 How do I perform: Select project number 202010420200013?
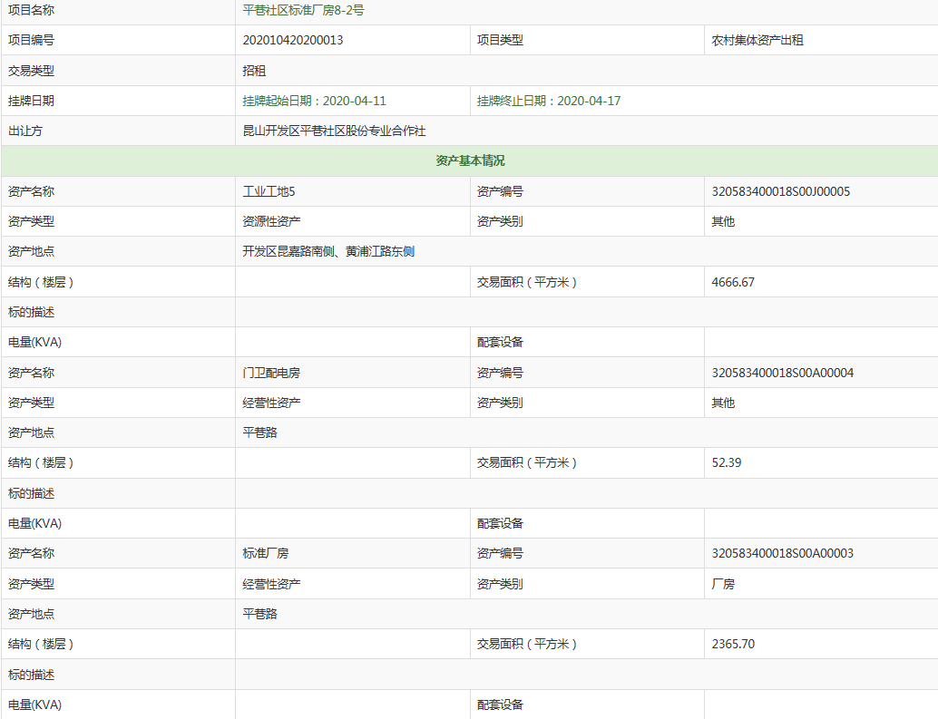[293, 40]
